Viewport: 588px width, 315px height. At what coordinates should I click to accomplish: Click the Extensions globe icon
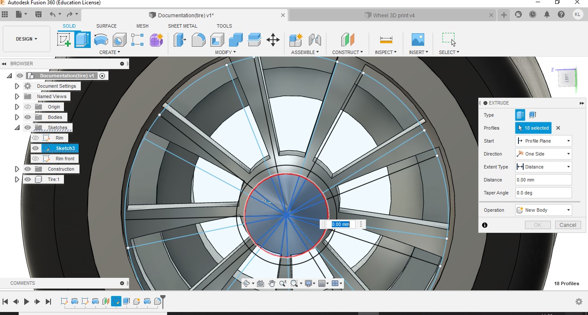(518, 14)
